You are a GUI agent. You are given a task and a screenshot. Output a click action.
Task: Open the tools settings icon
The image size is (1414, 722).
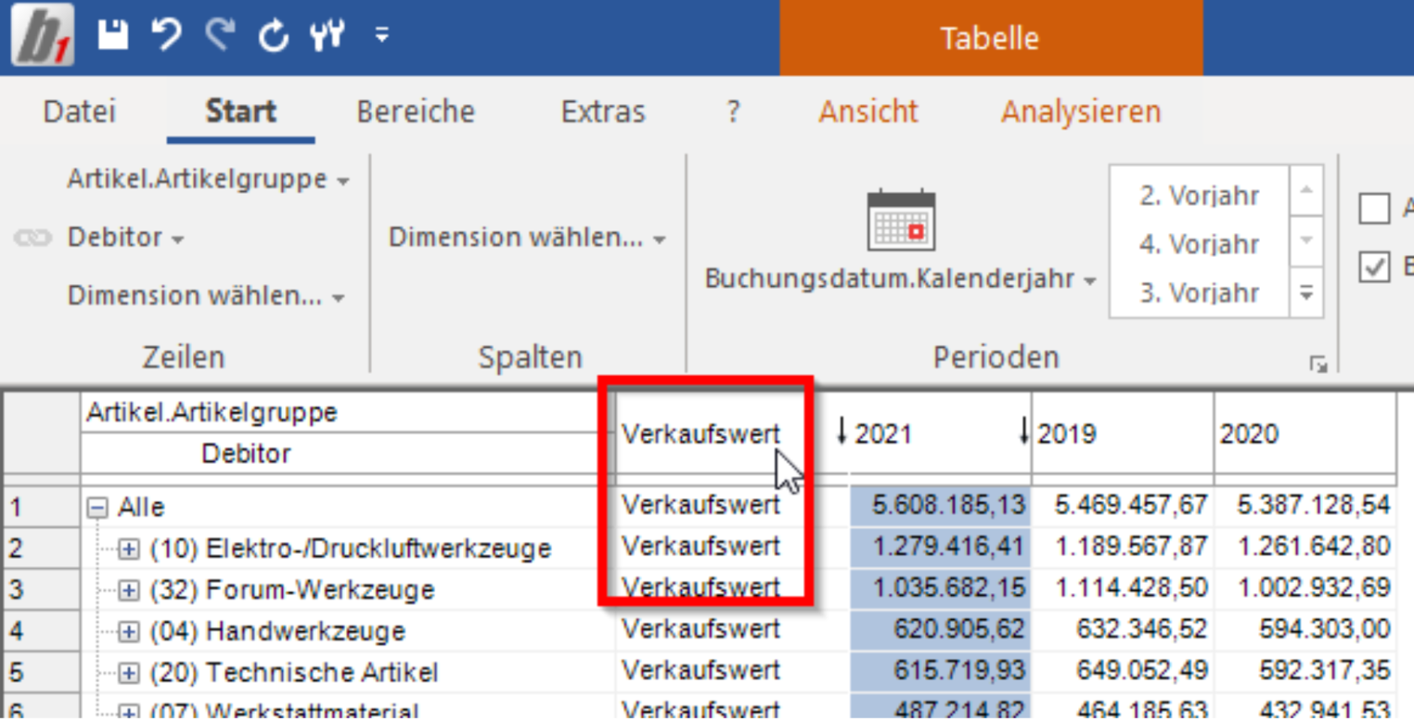(x=327, y=35)
